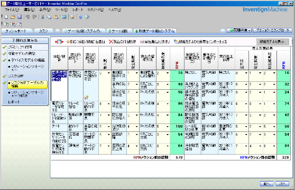295x190 pixels.
Task: Click the Open folder toolbar icon
Action: [x=13, y=17]
